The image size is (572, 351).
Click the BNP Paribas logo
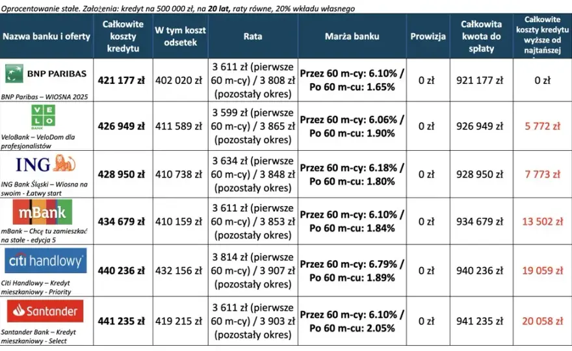click(46, 73)
